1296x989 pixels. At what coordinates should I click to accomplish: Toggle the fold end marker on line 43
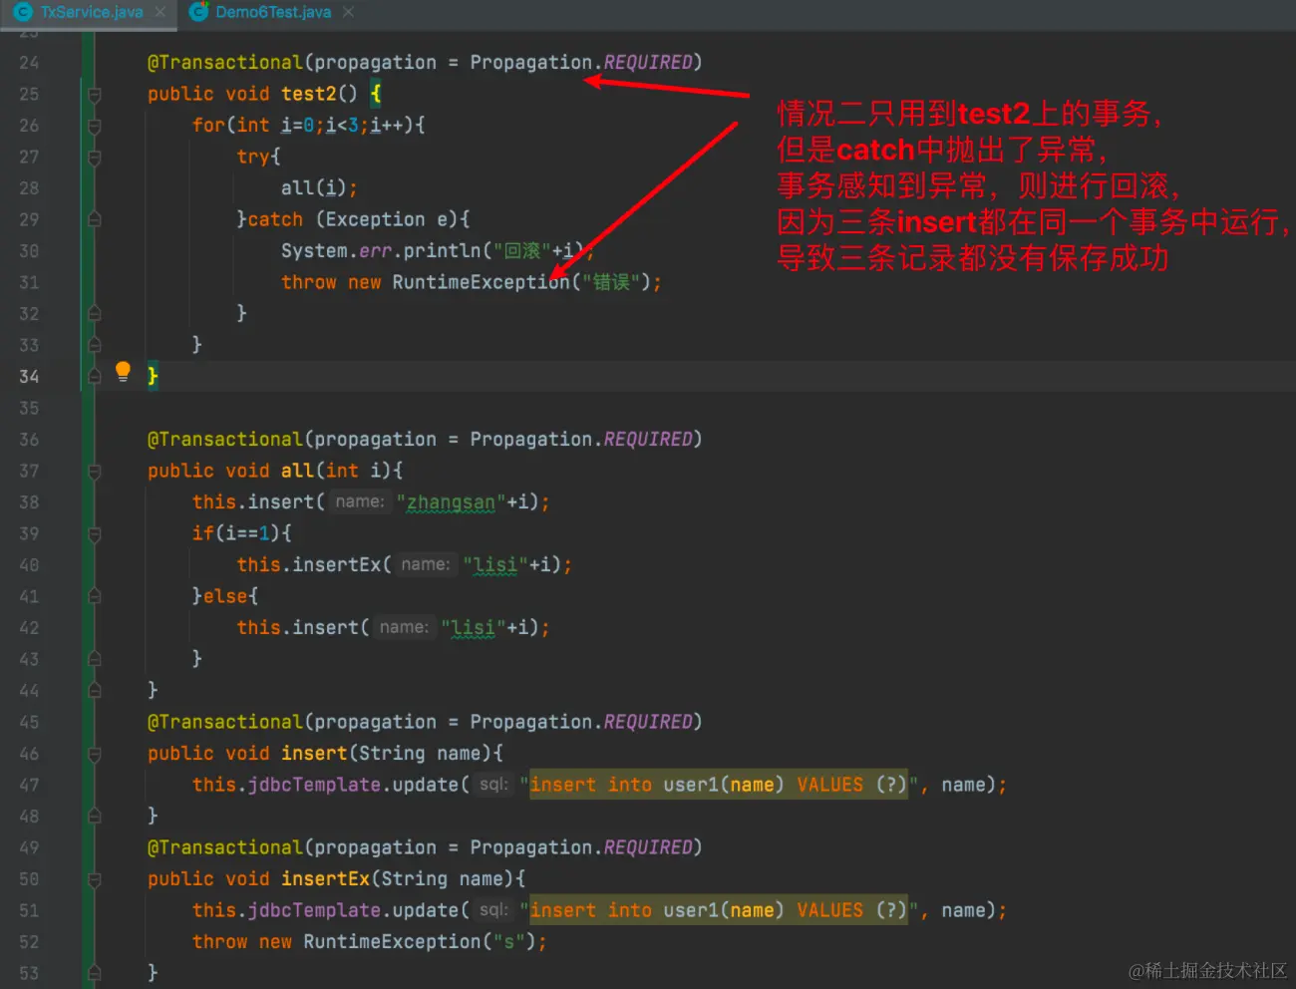95,659
